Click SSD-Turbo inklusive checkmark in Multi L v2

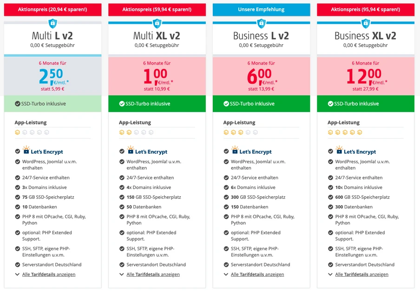[17, 104]
